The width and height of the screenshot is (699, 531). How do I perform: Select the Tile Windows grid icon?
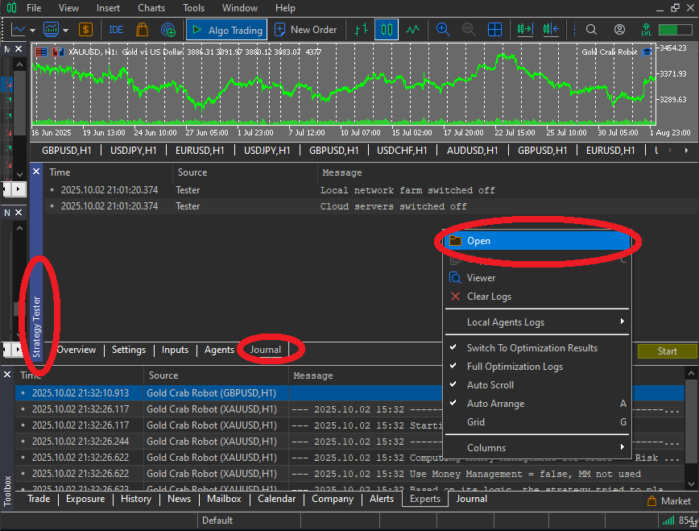tap(494, 29)
